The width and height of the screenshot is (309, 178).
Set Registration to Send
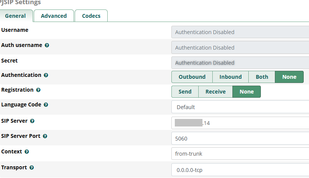(x=185, y=92)
